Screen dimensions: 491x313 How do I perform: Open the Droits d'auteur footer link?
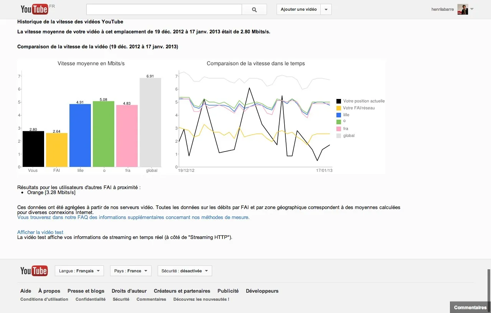click(x=129, y=291)
